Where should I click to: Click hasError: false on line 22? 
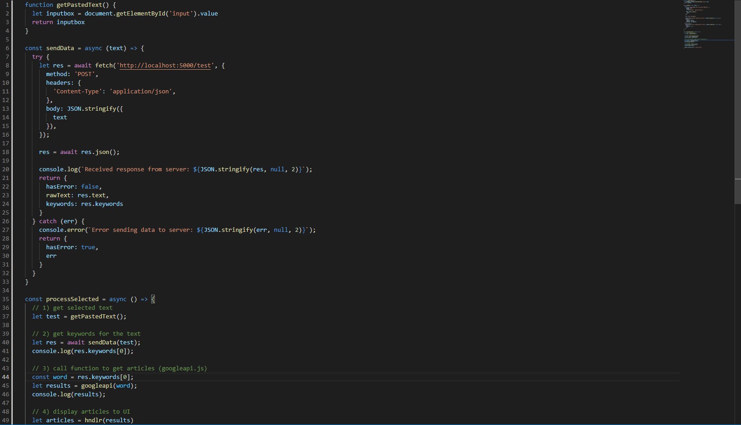point(72,187)
